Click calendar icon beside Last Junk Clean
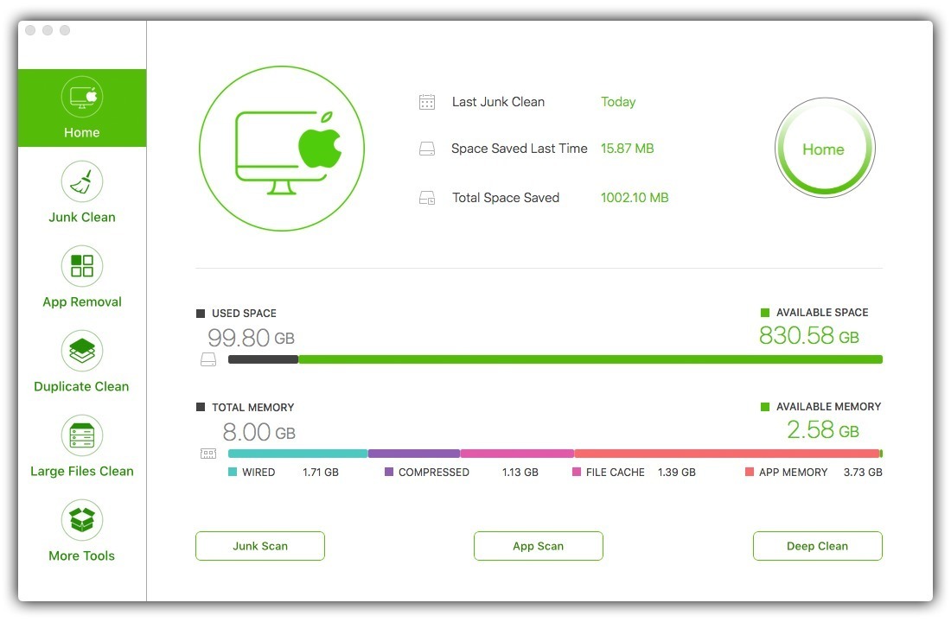Viewport: 951px width, 622px height. (427, 102)
